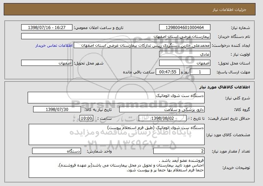This screenshot has height=186, width=263.
Task: Click the label شهر محل تحویل
Action: 89,63
